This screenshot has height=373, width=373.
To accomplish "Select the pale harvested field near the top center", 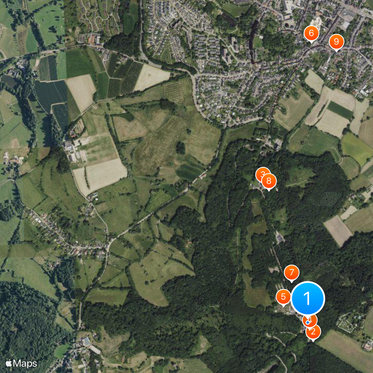I will pos(151,77).
